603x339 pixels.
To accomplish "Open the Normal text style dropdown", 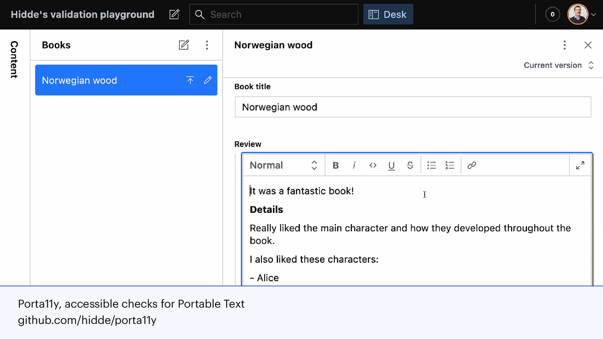I will (x=284, y=165).
